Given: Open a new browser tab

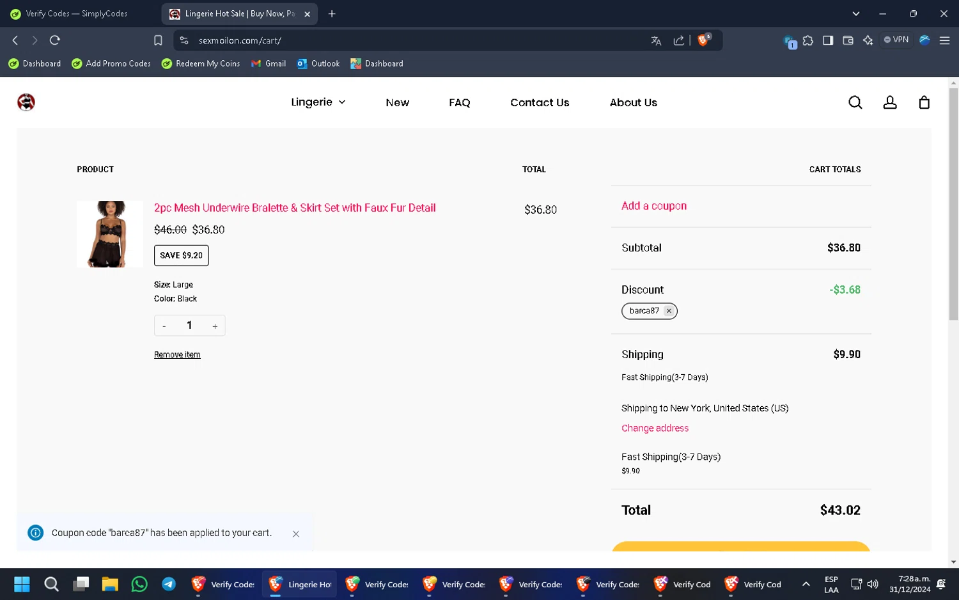Looking at the screenshot, I should pos(332,13).
